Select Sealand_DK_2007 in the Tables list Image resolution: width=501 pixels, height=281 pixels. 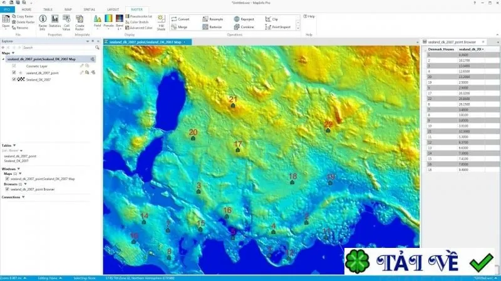coord(16,161)
